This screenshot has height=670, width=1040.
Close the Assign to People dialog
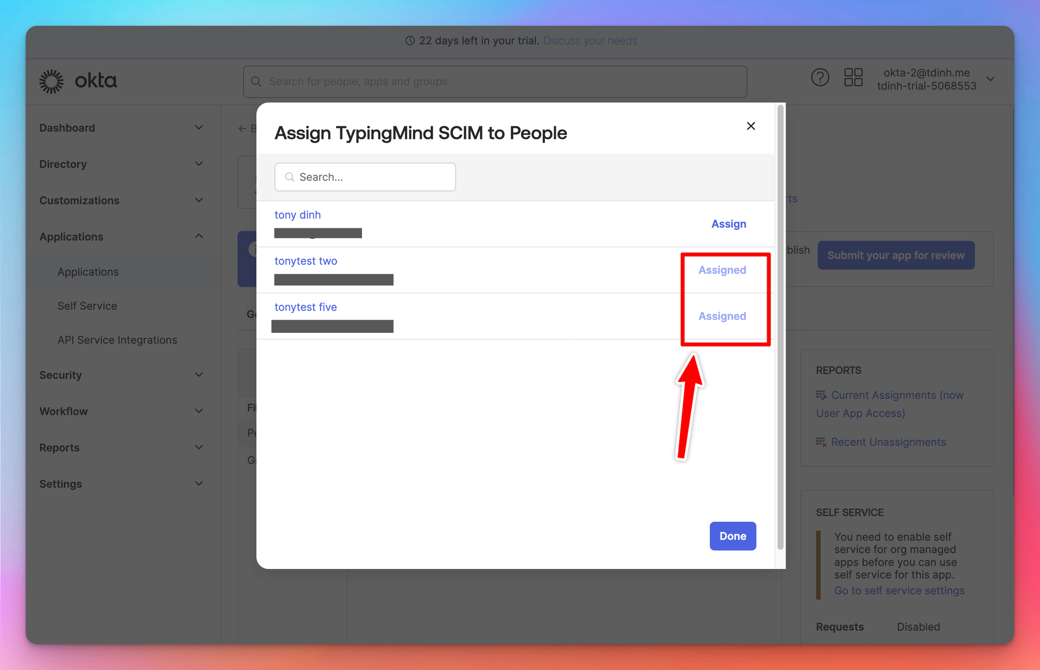tap(751, 126)
